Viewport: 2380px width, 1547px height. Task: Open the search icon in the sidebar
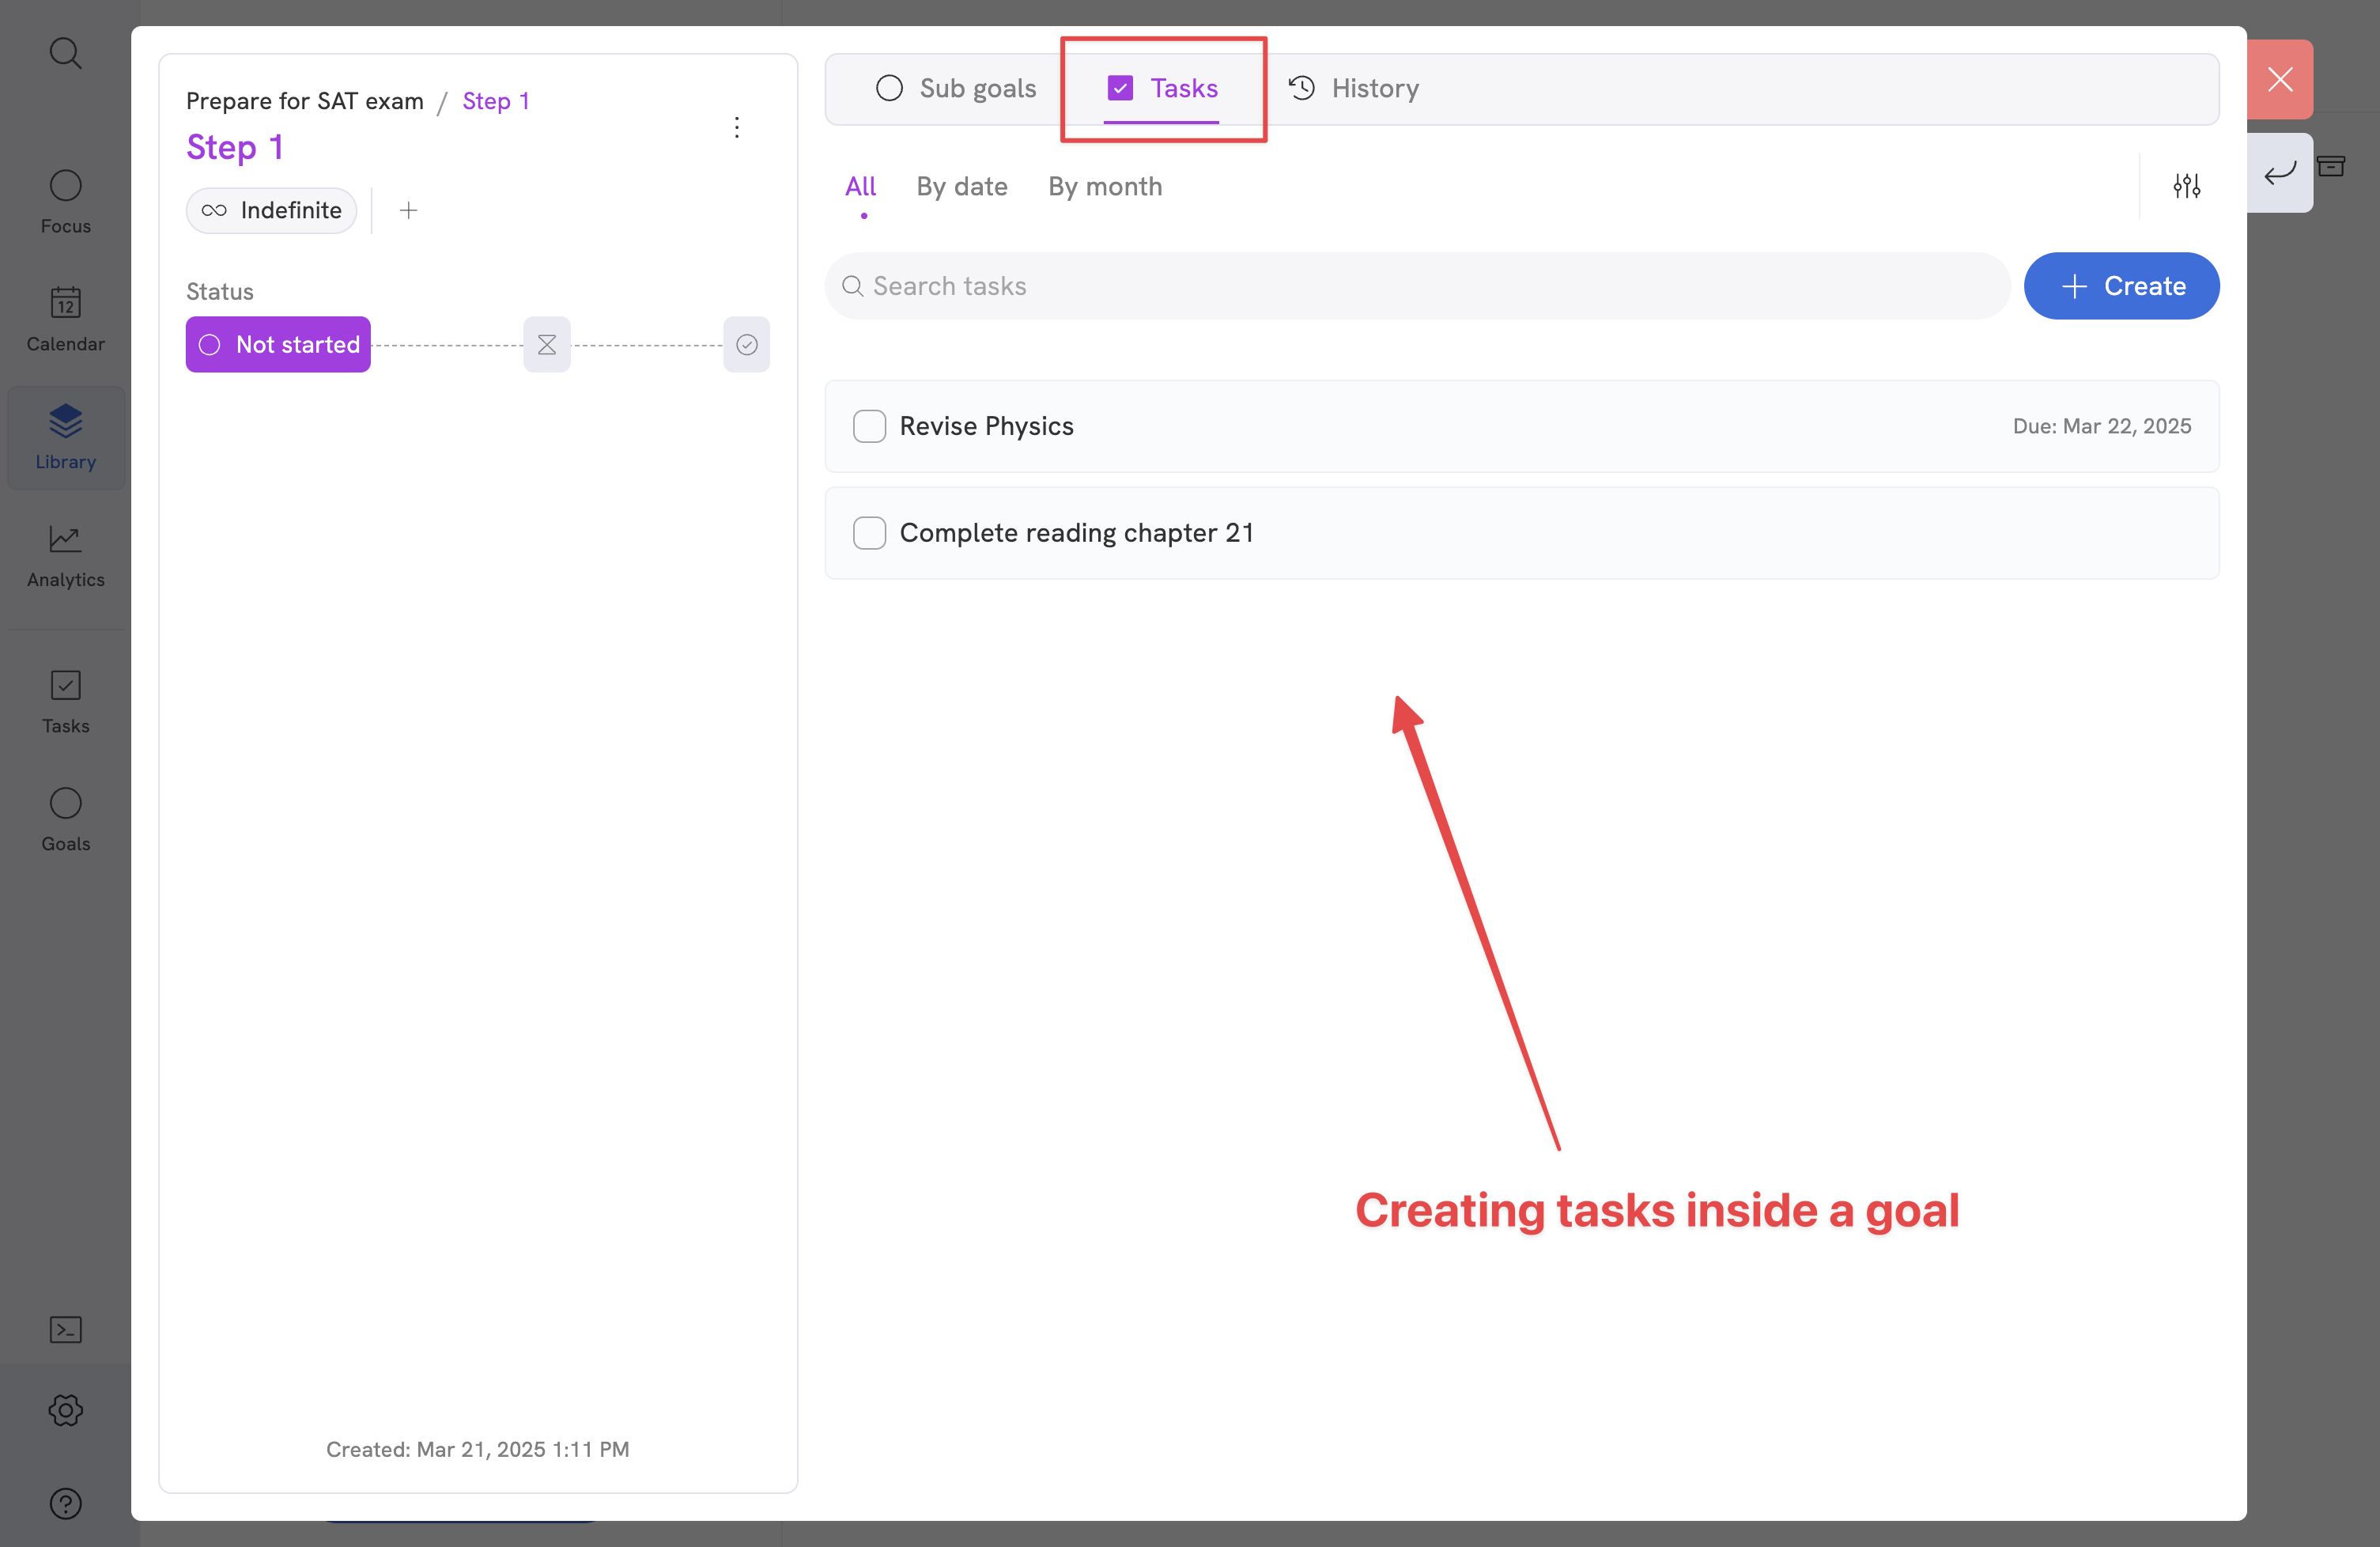click(65, 52)
